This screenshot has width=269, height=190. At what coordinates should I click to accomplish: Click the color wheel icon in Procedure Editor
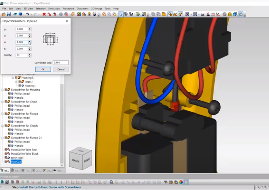(x=181, y=182)
